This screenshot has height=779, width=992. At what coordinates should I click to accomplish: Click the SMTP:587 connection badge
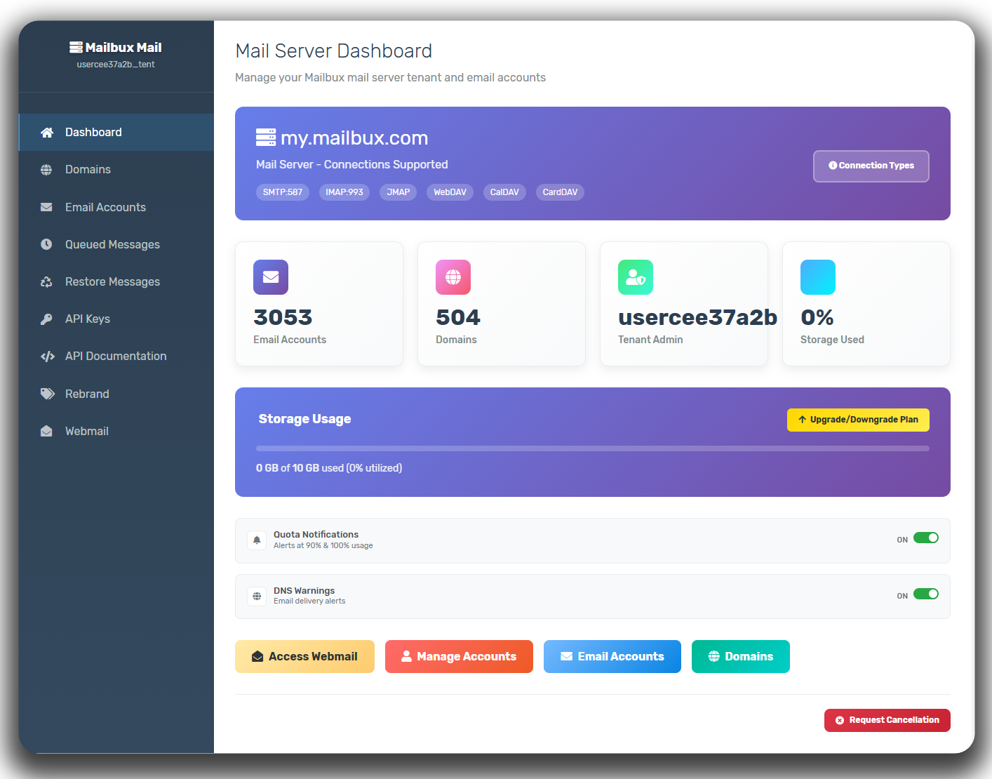coord(283,192)
